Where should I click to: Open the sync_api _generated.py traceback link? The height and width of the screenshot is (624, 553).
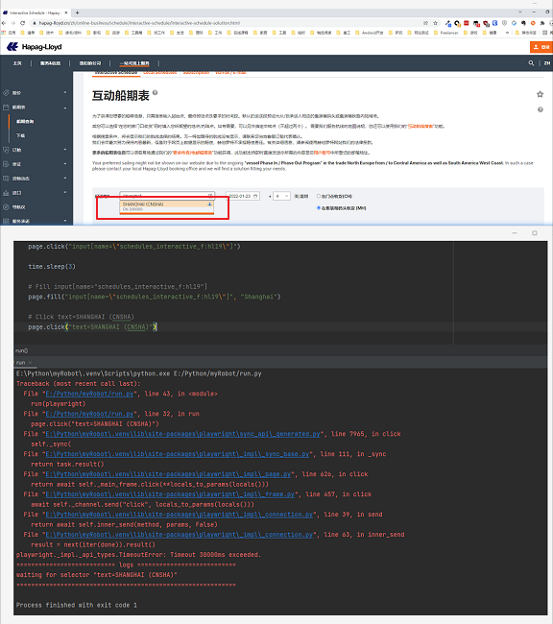click(x=182, y=434)
